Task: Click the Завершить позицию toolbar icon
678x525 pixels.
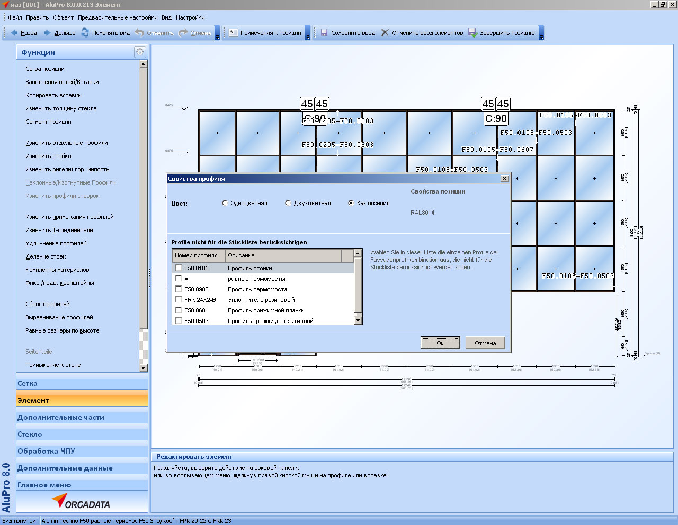Action: (472, 33)
